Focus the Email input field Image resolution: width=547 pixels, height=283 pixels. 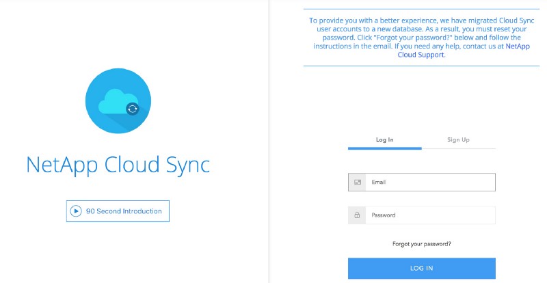click(429, 183)
